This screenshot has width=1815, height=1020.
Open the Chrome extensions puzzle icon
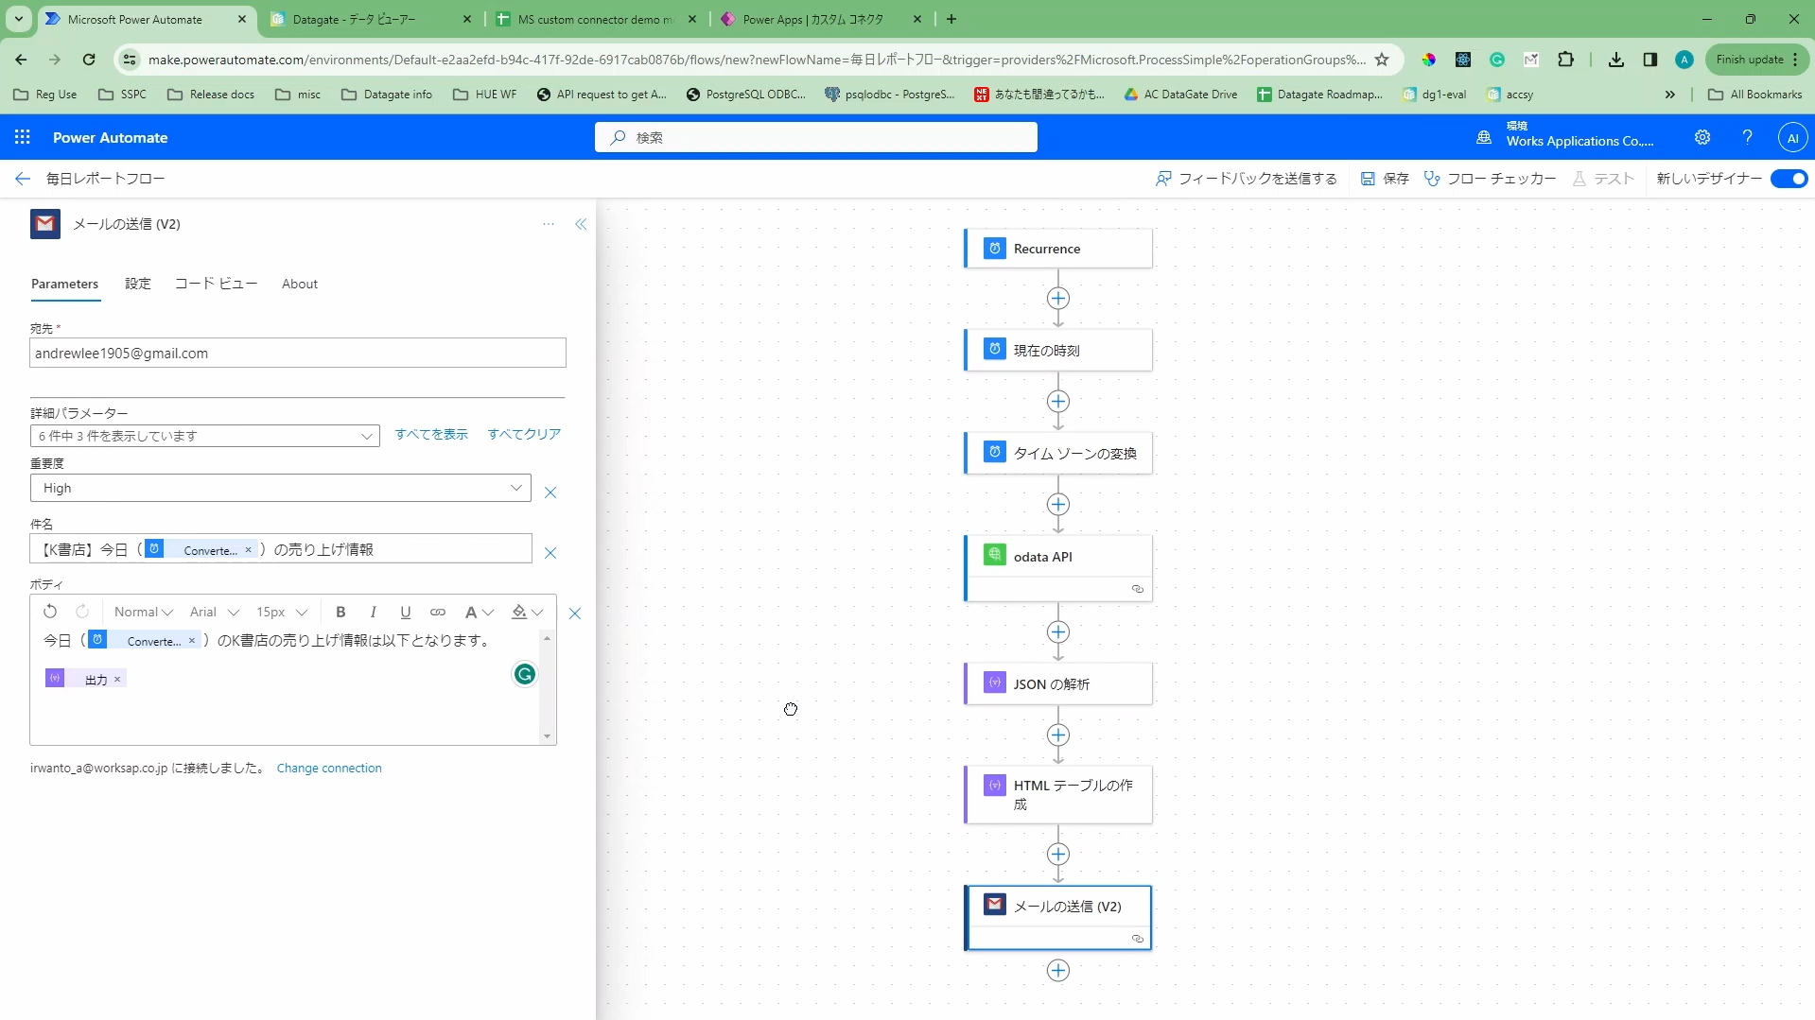(1566, 60)
